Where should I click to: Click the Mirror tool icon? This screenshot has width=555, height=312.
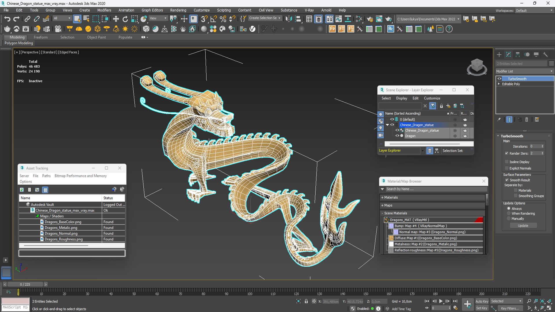click(288, 19)
